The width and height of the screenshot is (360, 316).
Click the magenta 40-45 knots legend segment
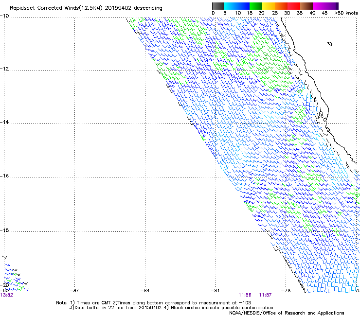coord(319,6)
